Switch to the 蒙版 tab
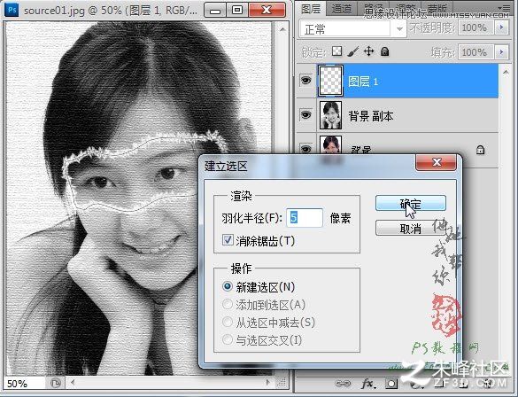This screenshot has width=518, height=397. pos(437,9)
